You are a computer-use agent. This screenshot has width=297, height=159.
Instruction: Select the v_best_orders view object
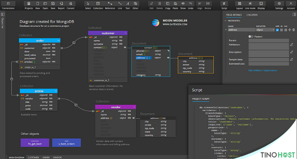(67, 142)
